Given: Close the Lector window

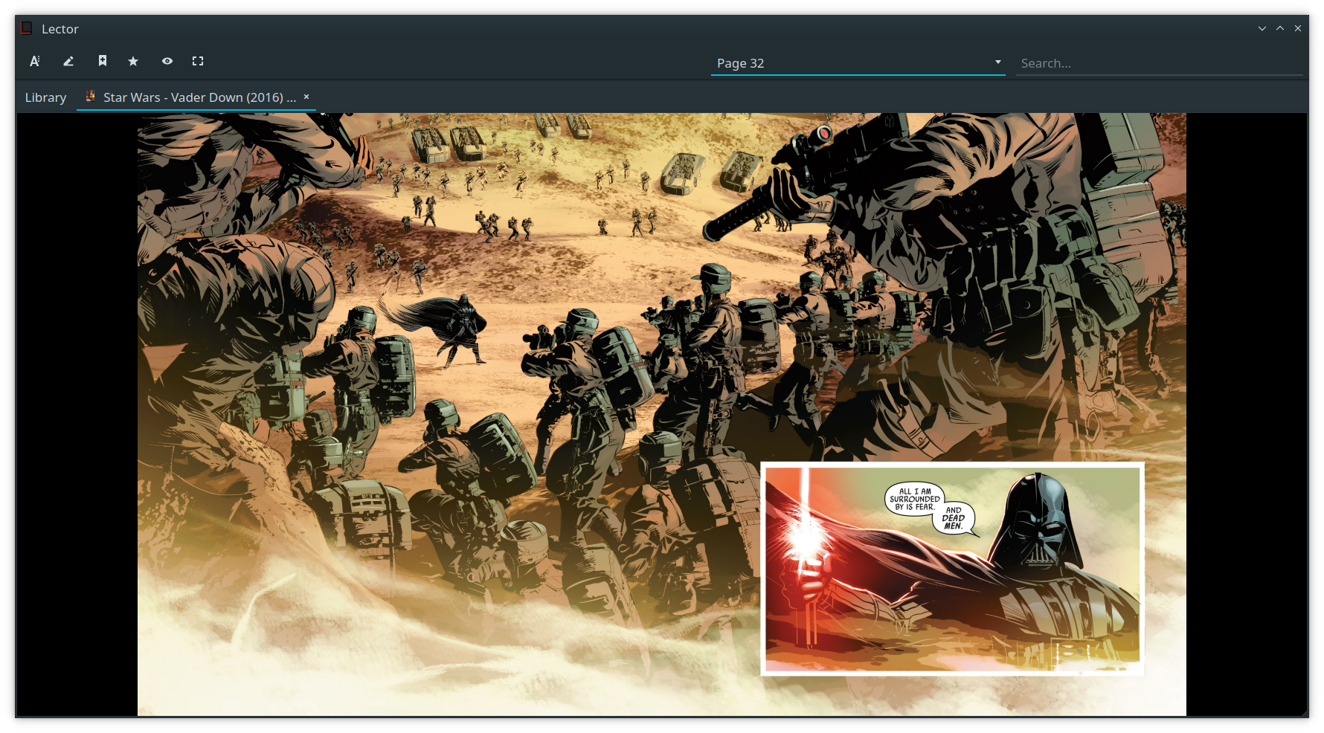Looking at the screenshot, I should 1298,28.
